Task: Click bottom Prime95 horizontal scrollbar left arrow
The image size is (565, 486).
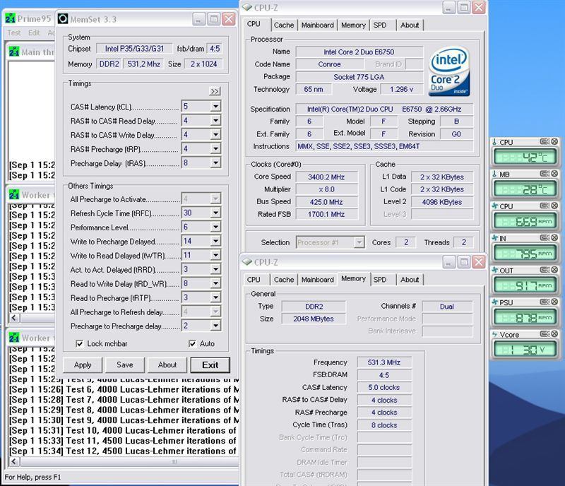Action: click(14, 461)
